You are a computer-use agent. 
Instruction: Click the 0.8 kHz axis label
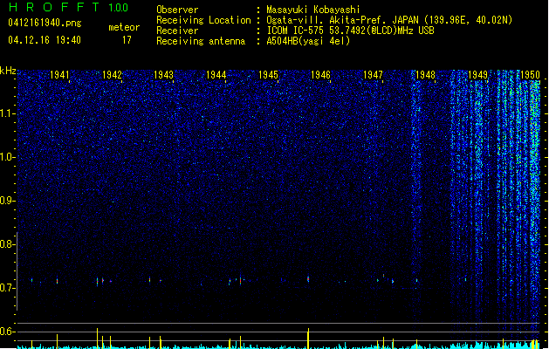(6, 244)
